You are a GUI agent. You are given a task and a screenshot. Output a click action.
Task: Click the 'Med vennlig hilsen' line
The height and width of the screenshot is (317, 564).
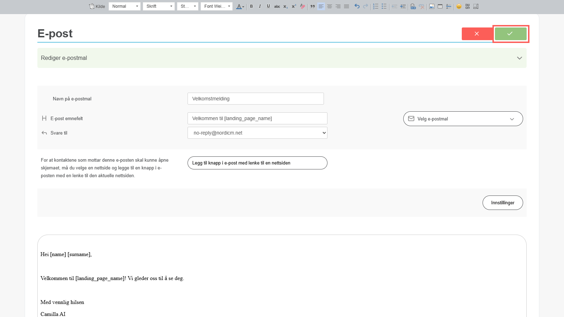click(62, 302)
